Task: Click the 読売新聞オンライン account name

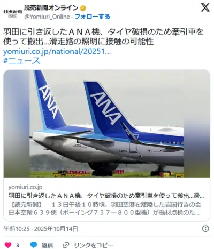Action: pyautogui.click(x=51, y=8)
